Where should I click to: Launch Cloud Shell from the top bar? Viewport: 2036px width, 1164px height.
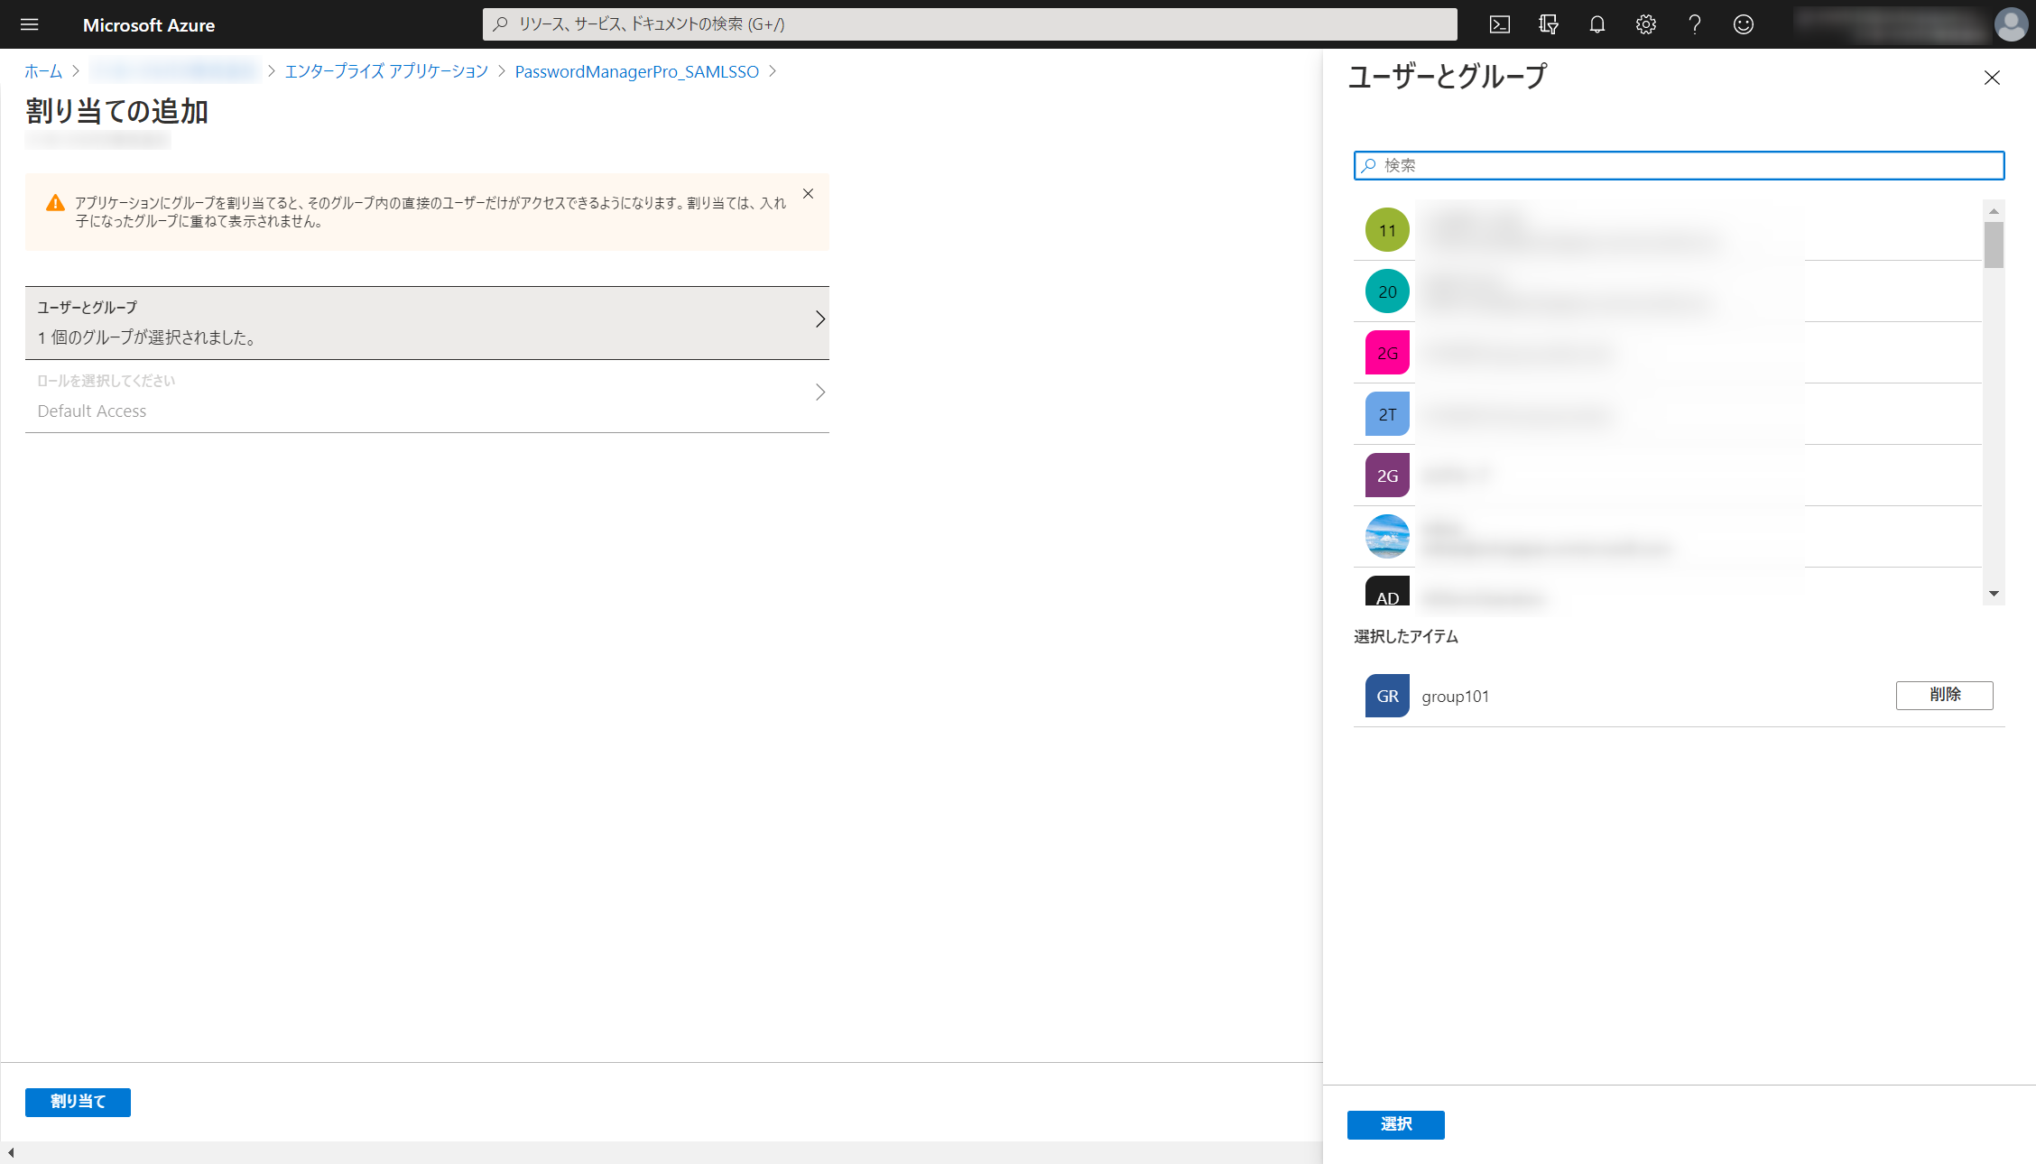tap(1499, 24)
